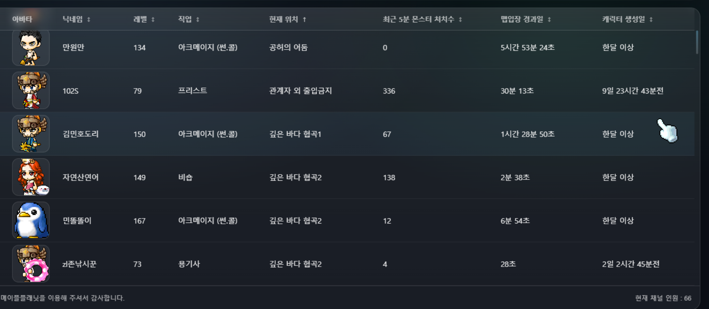Select the blue penguin avatar of 민똘똘이
Viewport: 709px width, 309px height.
(31, 220)
